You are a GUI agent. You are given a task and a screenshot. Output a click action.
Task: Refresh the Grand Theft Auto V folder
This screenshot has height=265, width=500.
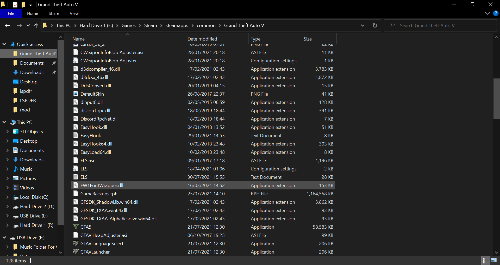click(x=375, y=25)
